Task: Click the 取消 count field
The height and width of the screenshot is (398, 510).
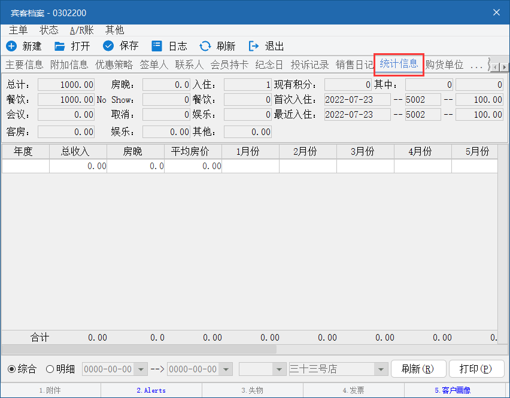Action: tap(166, 115)
